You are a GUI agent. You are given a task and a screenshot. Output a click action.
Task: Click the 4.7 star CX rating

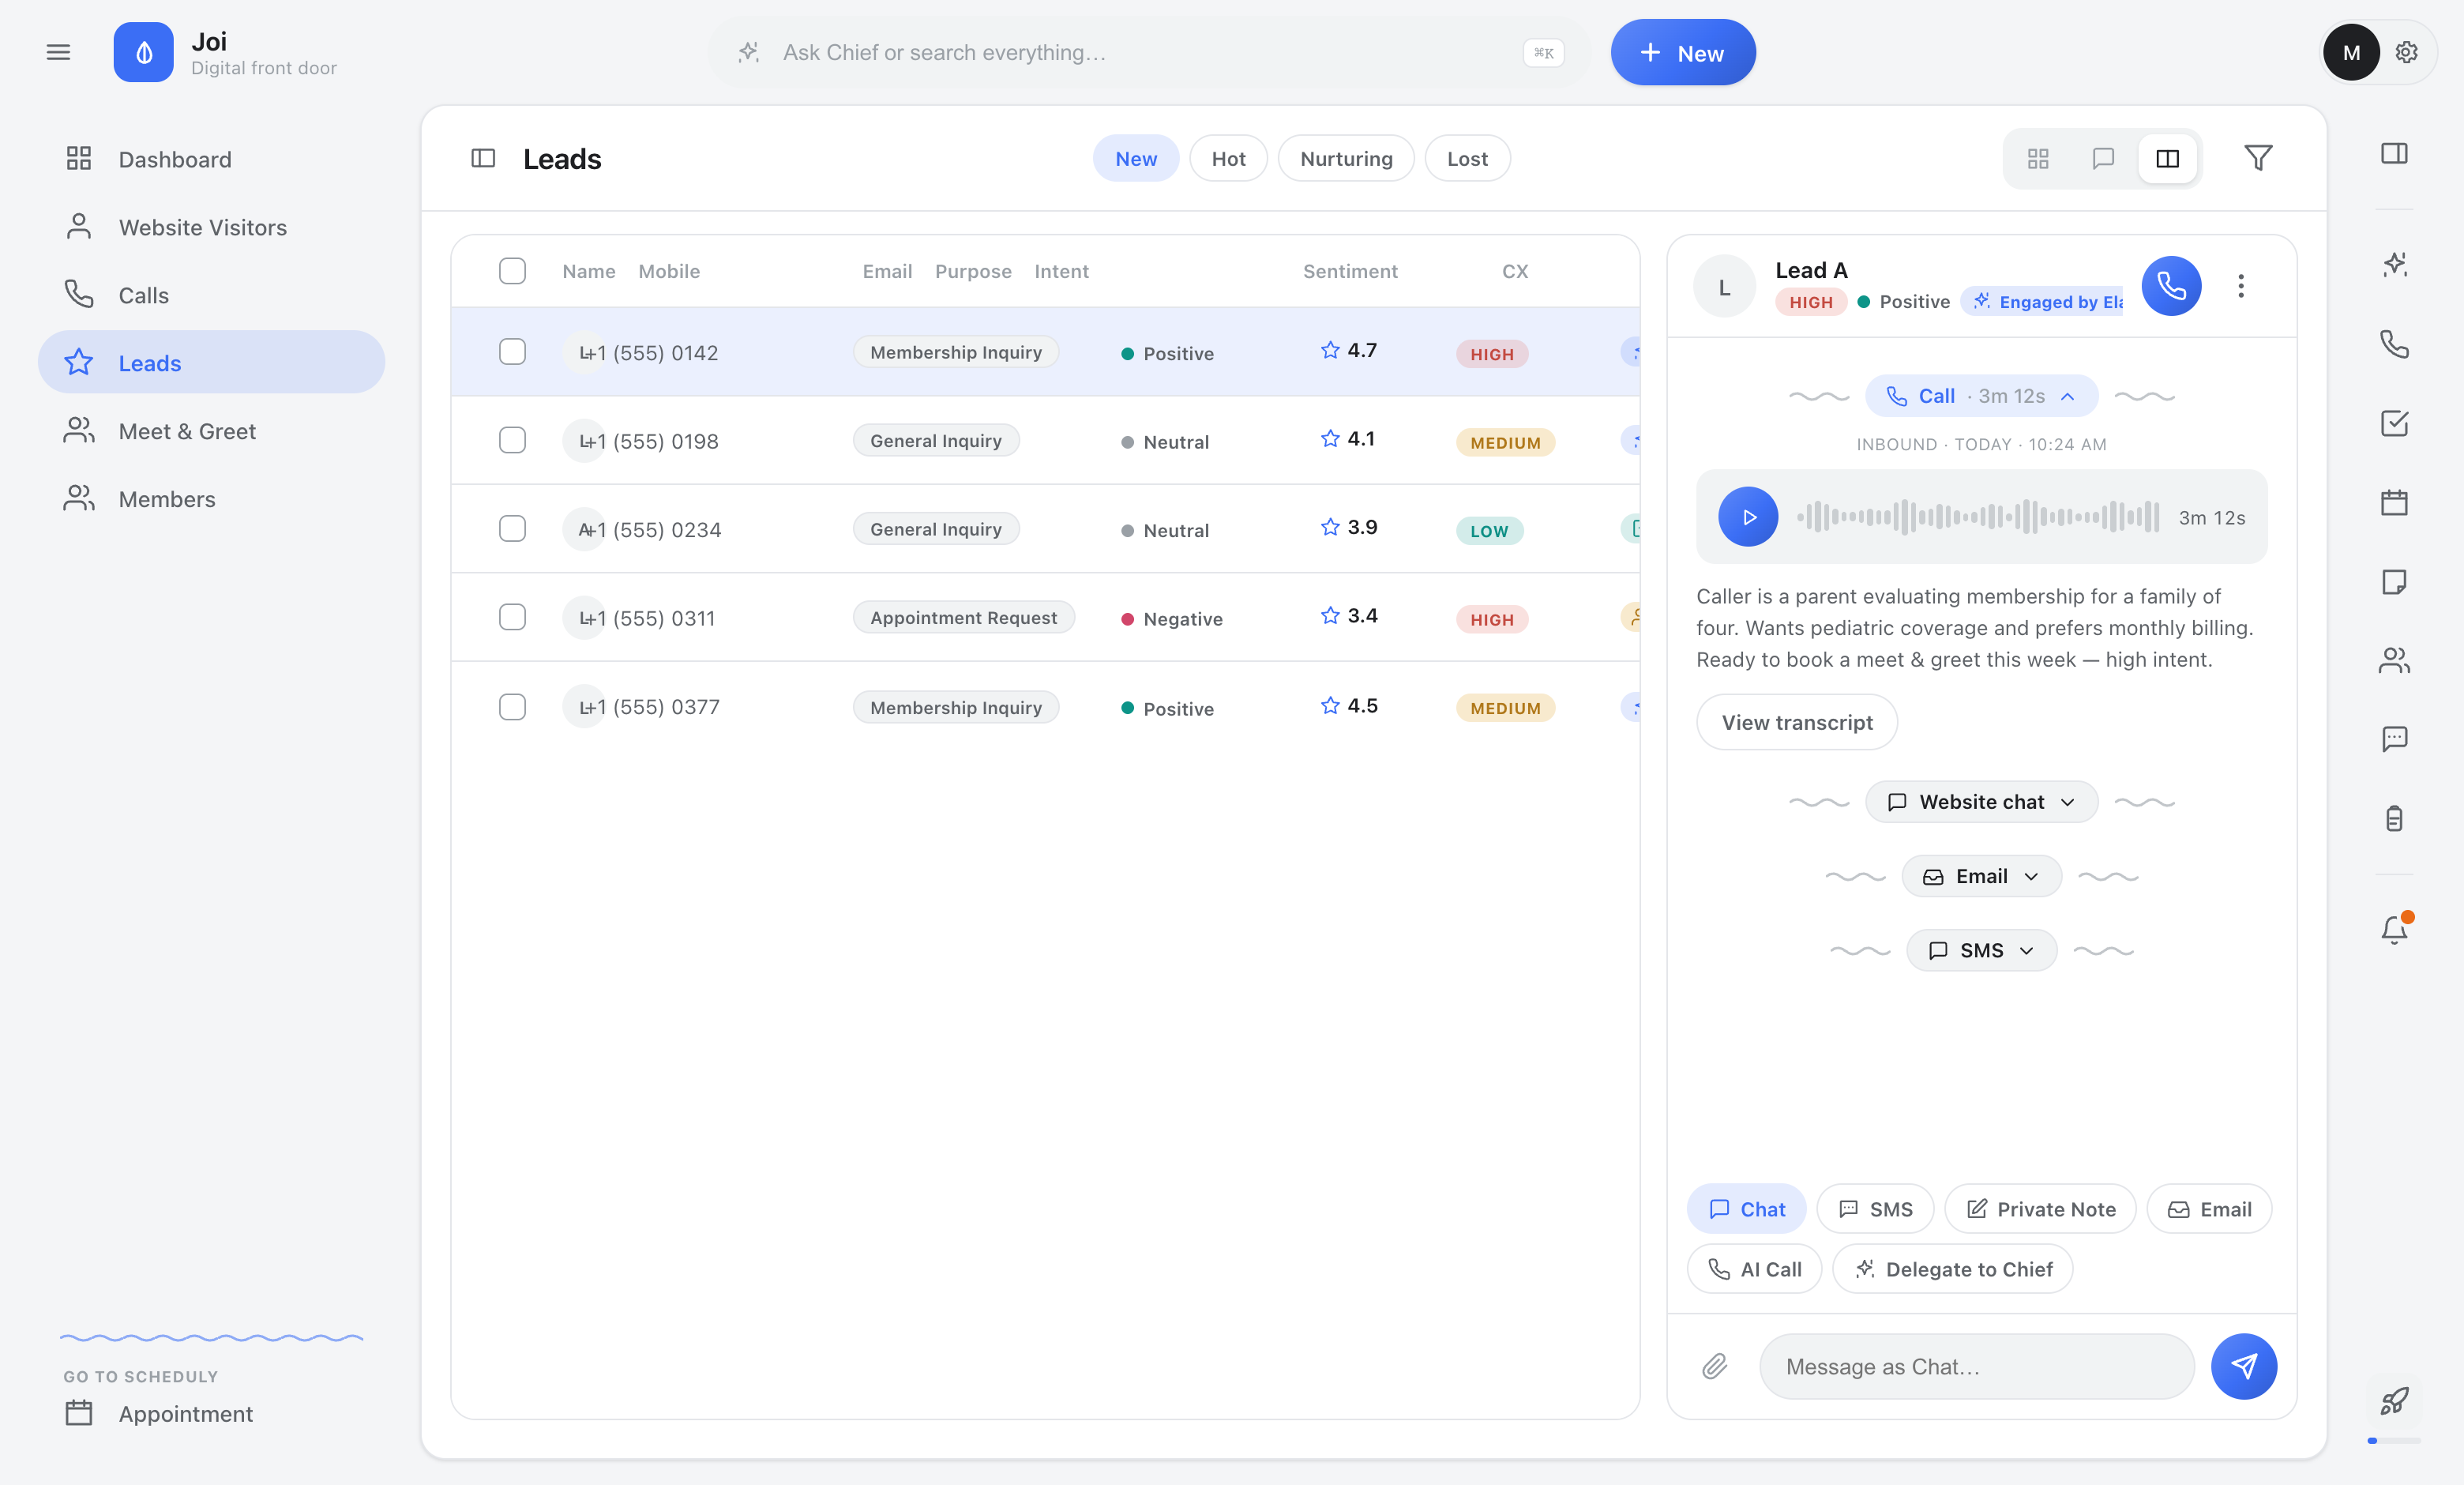tap(1348, 350)
